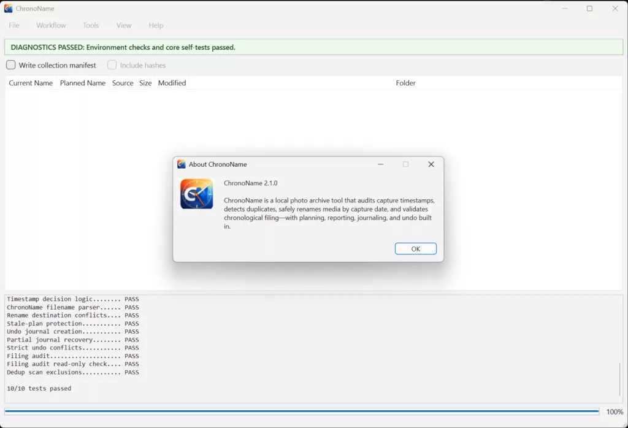This screenshot has width=628, height=428.
Task: Click the large ChronoName clock logo in About dialog
Action: [197, 194]
